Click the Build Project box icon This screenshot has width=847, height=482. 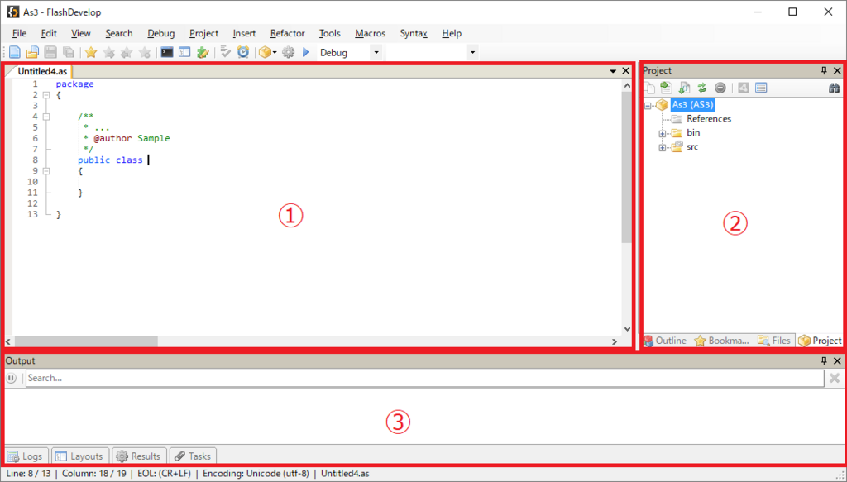coord(265,52)
